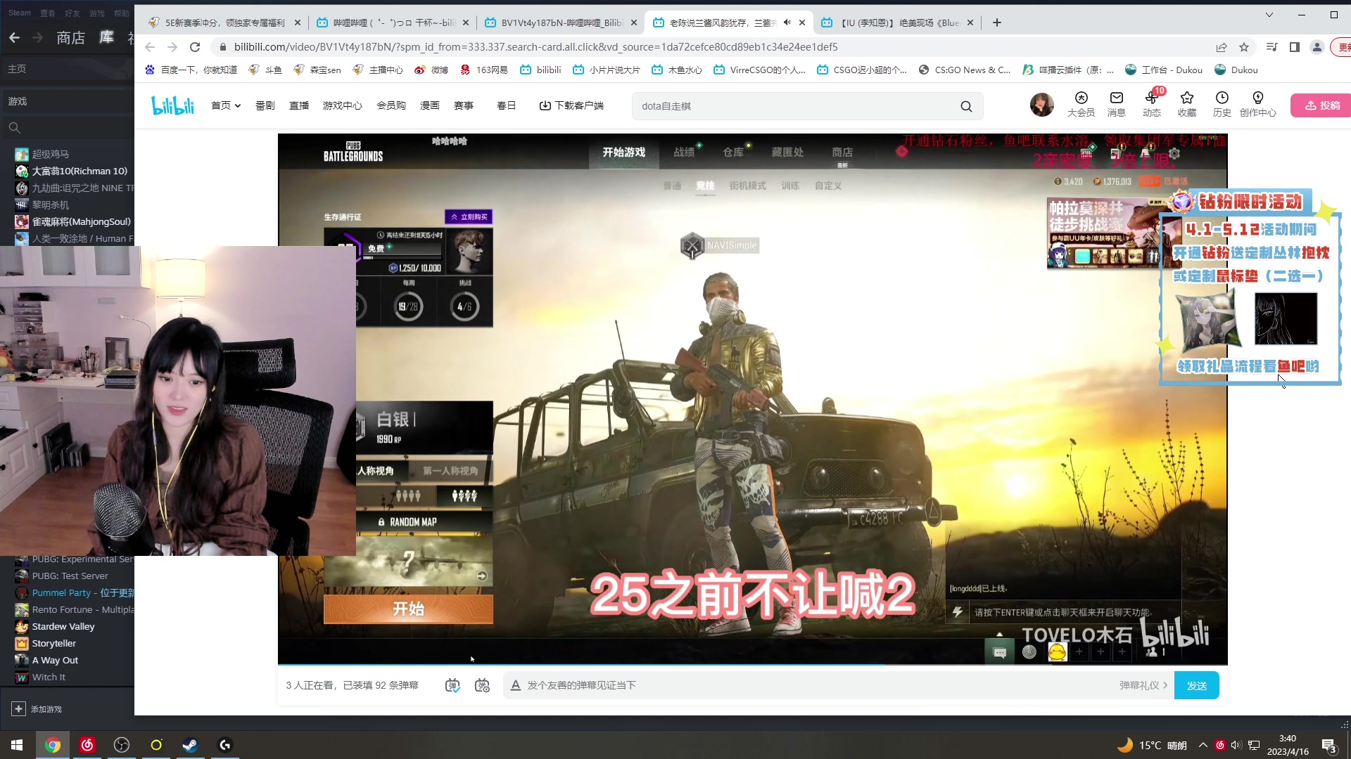Open a new Chrome tab
This screenshot has height=759, width=1351.
(997, 22)
